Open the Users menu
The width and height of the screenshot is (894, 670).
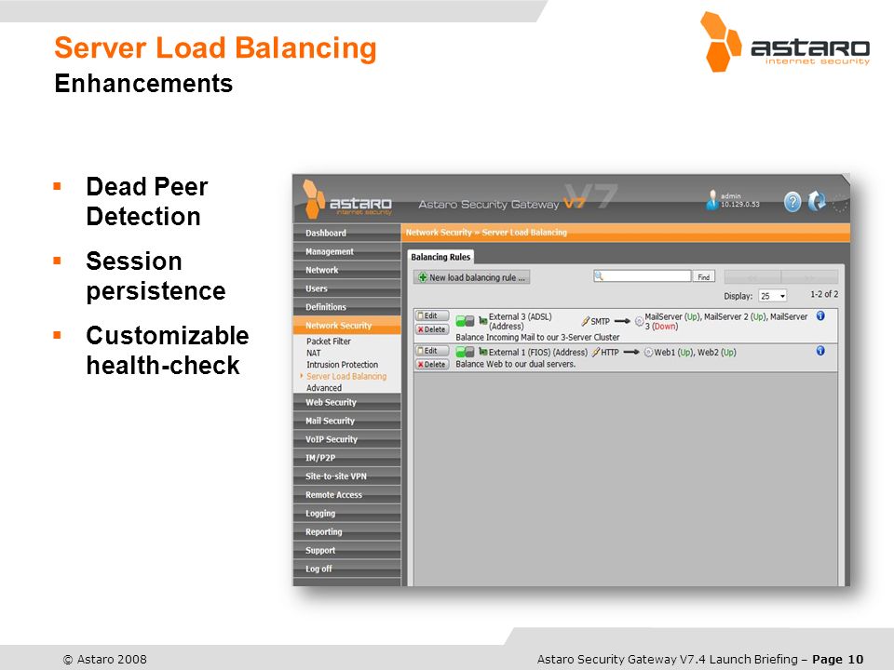pos(346,288)
